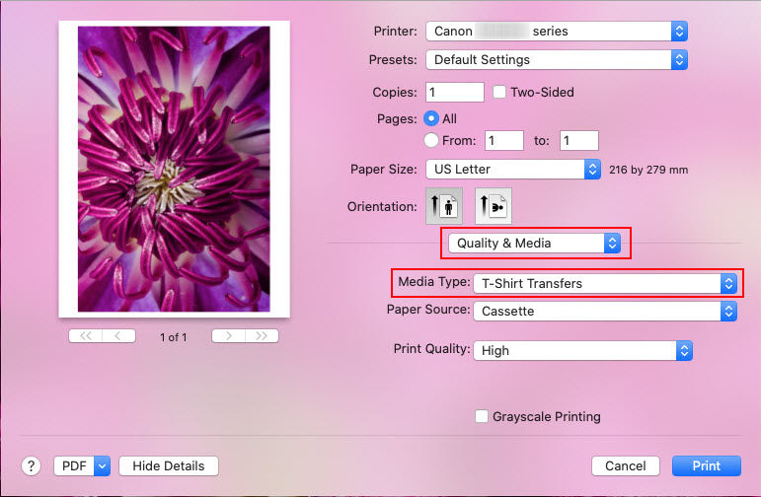Select the All pages radio button
Viewport: 761px width, 497px height.
431,118
